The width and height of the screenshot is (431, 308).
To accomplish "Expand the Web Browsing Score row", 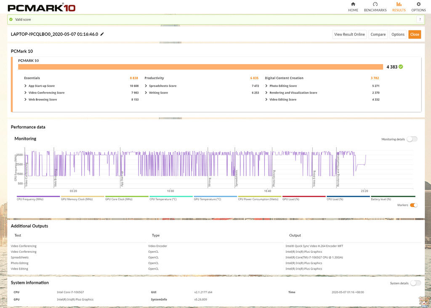I will click(x=26, y=99).
